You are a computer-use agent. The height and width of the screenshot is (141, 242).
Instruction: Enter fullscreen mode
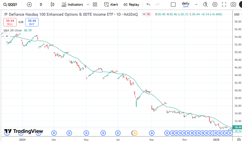click(224, 5)
